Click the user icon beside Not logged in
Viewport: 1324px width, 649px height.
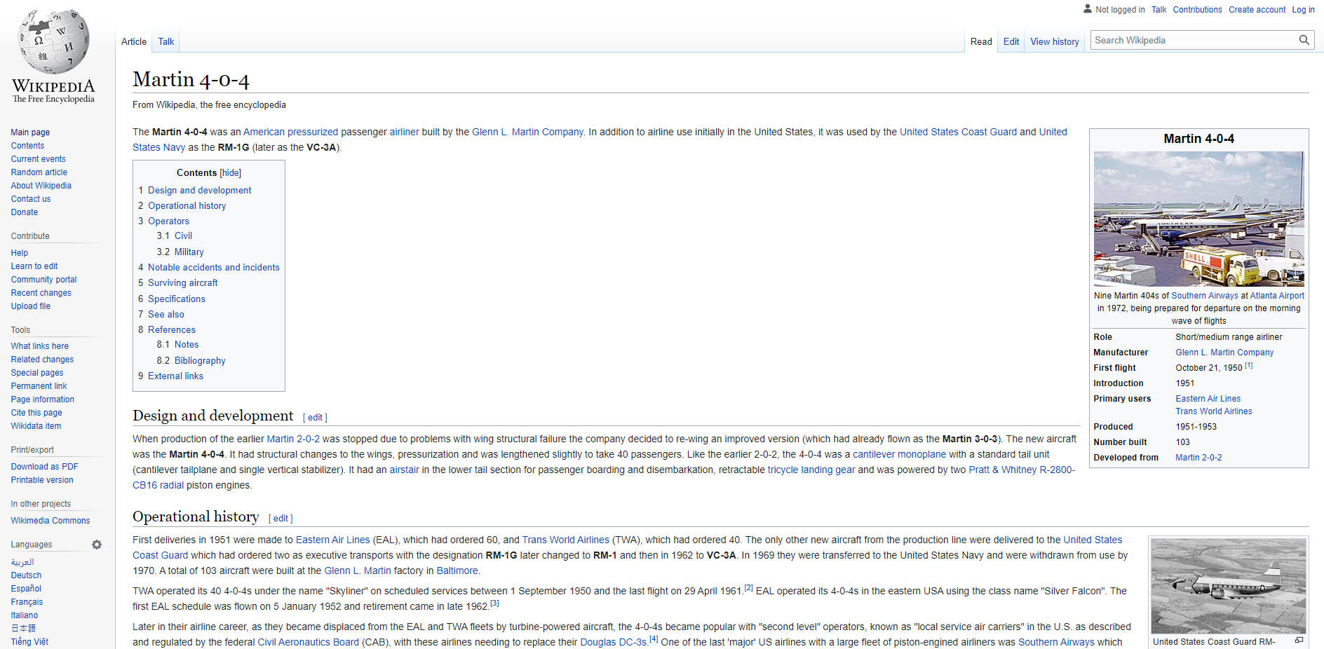click(1088, 9)
